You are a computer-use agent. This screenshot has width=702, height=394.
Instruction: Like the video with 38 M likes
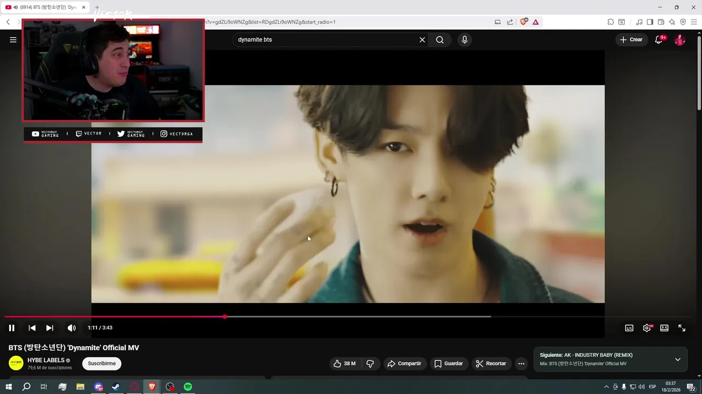tap(344, 363)
